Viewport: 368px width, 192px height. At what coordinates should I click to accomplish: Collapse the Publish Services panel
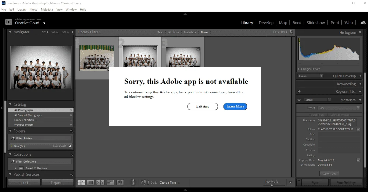10,174
